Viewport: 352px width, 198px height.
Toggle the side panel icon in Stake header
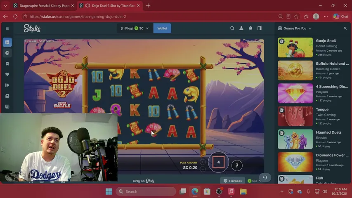[x=260, y=28]
